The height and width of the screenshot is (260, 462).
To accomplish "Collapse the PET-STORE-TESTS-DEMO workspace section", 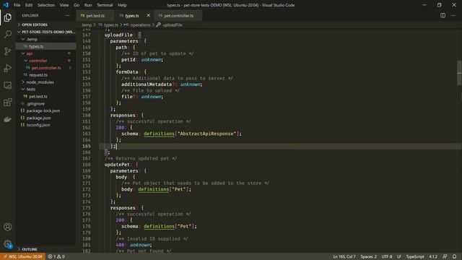I will click(46, 32).
